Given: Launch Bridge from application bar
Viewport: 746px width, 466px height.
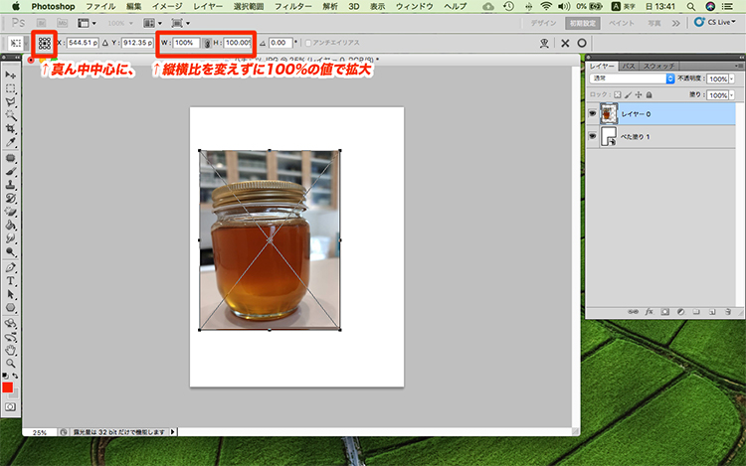Looking at the screenshot, I should click(x=42, y=23).
